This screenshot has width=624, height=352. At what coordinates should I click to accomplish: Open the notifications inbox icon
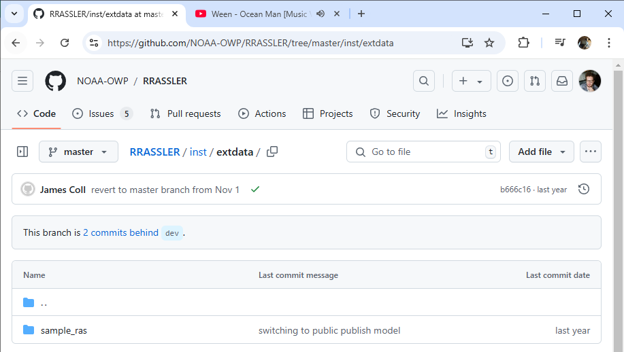[x=562, y=81]
